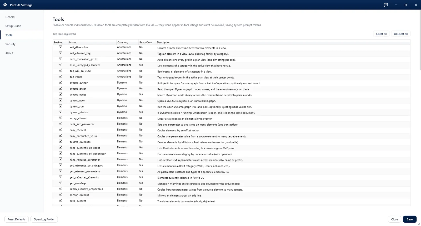The image size is (421, 226).
Task: Restore down the settings window
Action: tap(406, 5)
